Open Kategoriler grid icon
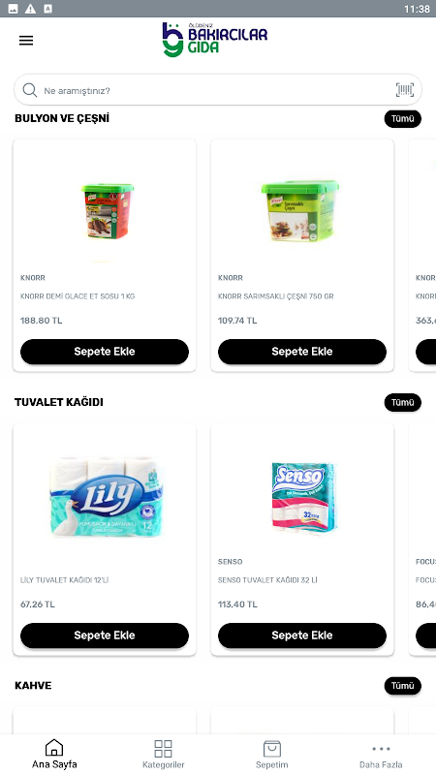This screenshot has width=436, height=775. pyautogui.click(x=163, y=749)
